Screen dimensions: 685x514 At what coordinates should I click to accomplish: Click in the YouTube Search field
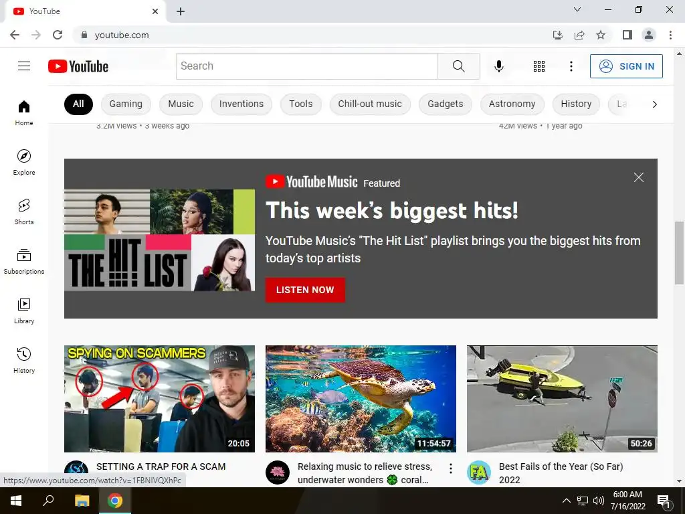click(307, 66)
